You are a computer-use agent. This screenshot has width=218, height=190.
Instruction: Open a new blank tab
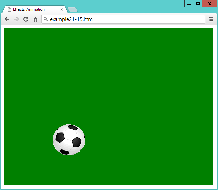(x=72, y=9)
